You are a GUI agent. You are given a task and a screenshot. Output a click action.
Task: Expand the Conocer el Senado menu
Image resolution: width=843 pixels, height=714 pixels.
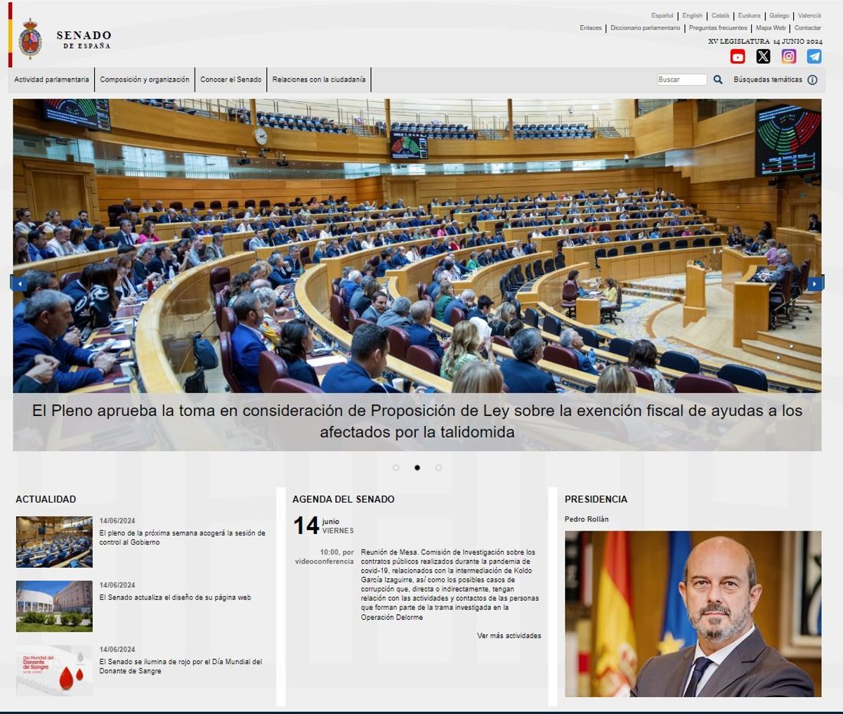pyautogui.click(x=230, y=79)
